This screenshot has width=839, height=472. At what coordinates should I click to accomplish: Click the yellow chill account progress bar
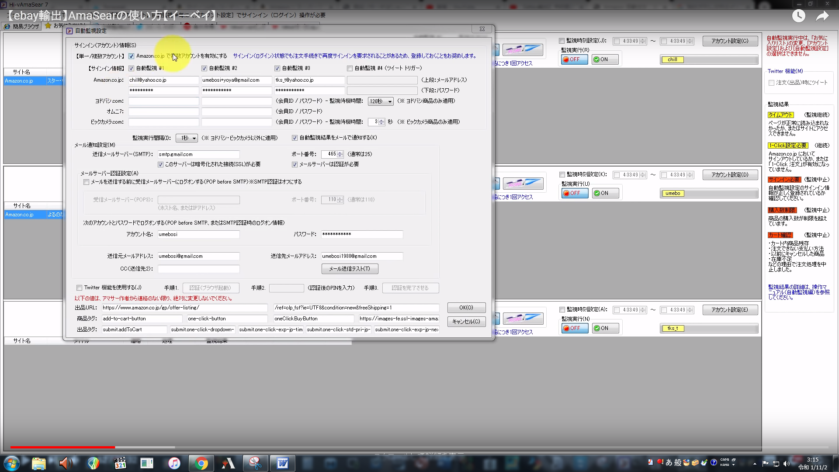(x=709, y=59)
